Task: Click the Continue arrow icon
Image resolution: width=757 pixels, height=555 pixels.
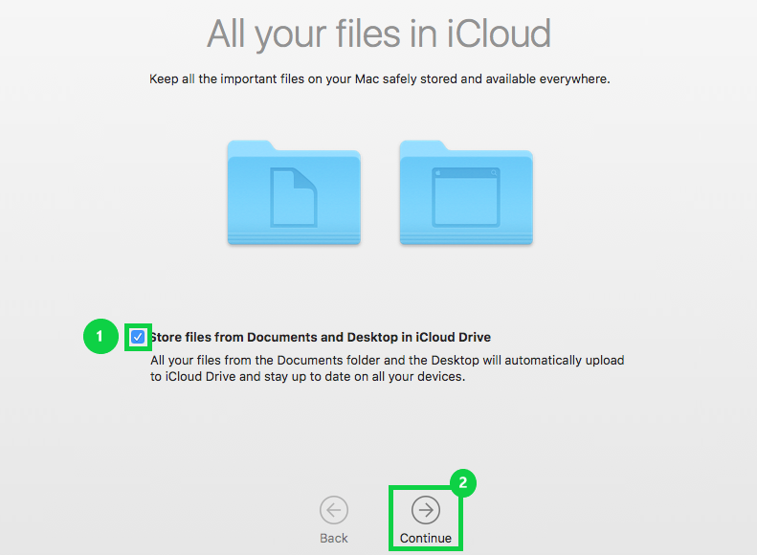Action: 425,510
